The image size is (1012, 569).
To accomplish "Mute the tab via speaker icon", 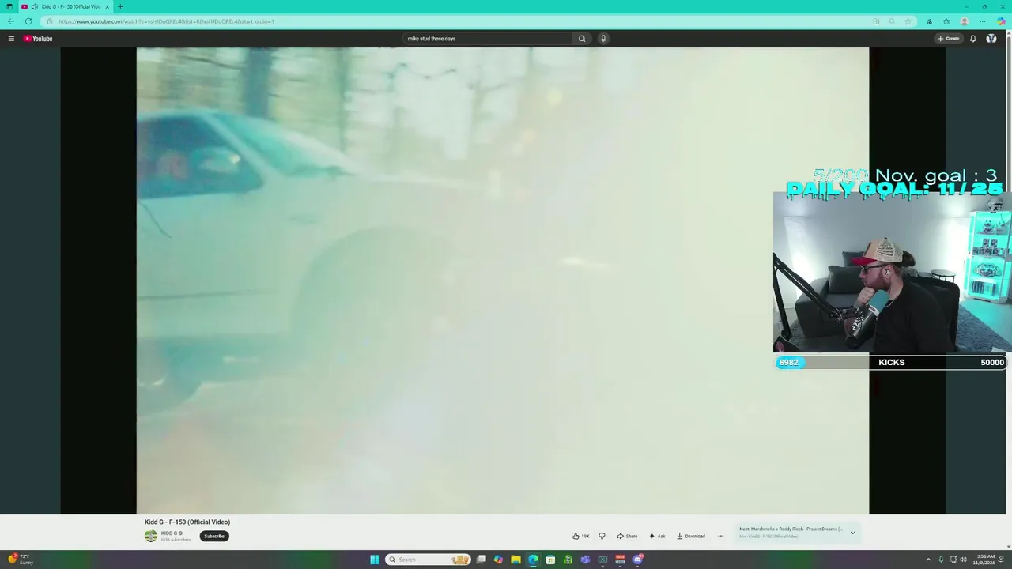I will [x=34, y=6].
